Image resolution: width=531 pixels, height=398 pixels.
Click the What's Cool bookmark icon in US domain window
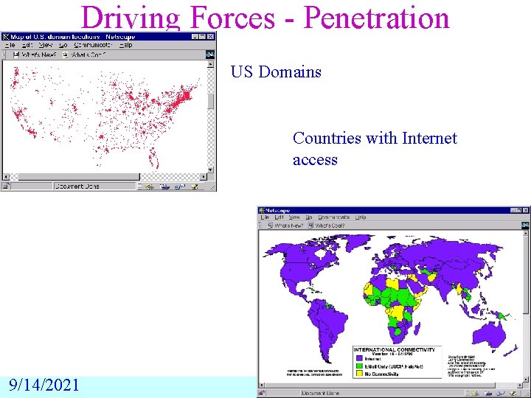(66, 55)
